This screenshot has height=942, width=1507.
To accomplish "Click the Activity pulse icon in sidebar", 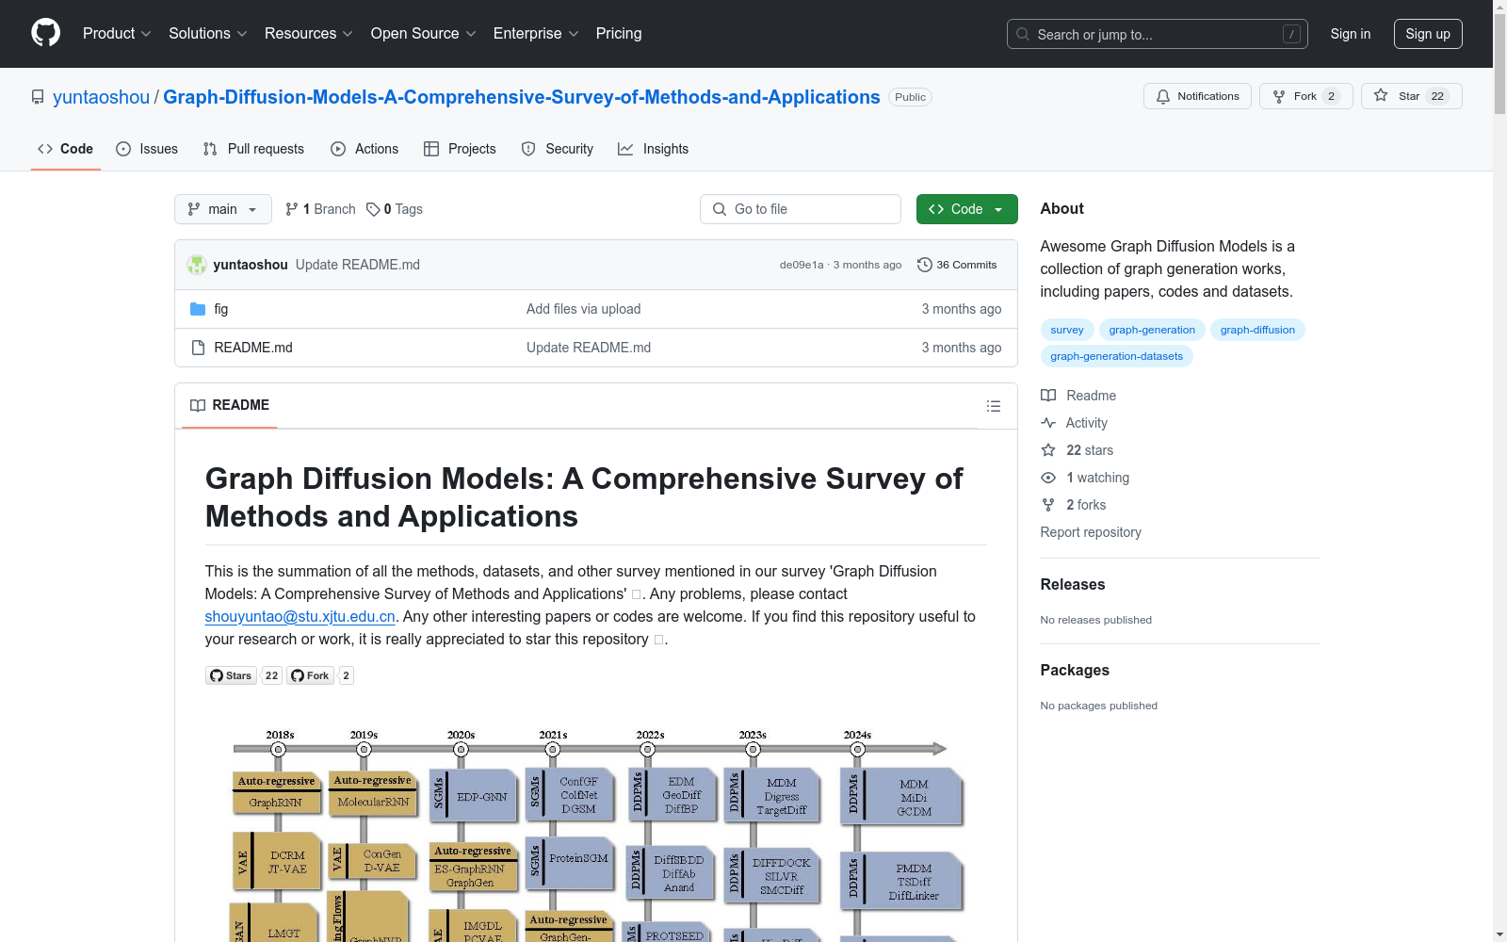I will click(x=1047, y=423).
